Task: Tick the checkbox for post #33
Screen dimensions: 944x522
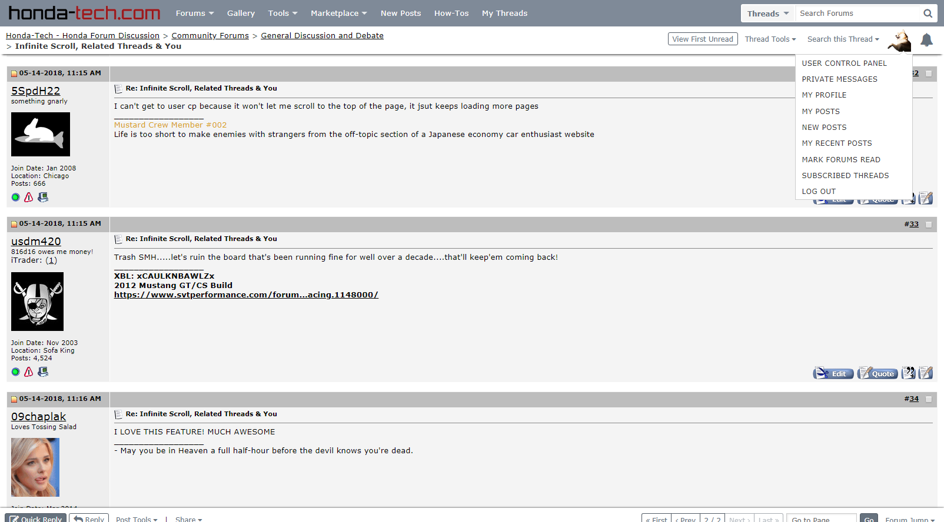Action: coord(929,225)
